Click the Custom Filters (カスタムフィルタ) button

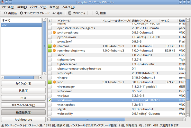coord(23,105)
